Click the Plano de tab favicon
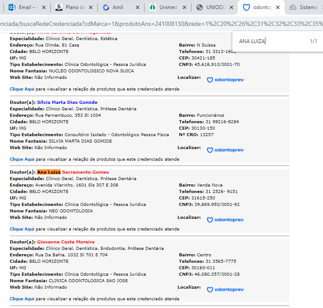The height and width of the screenshot is (308, 323). click(x=59, y=7)
